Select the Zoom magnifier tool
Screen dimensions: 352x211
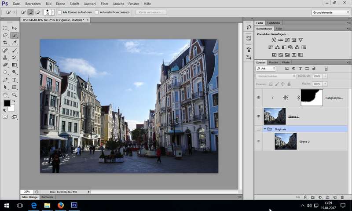(15, 95)
